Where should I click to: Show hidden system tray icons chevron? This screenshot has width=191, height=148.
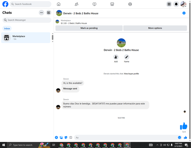157,145
